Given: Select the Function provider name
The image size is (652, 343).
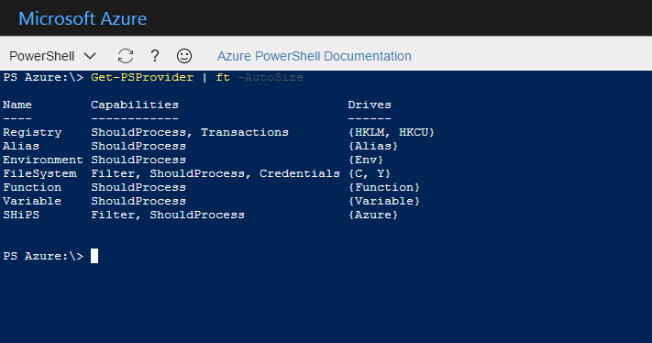Looking at the screenshot, I should click(x=32, y=187).
